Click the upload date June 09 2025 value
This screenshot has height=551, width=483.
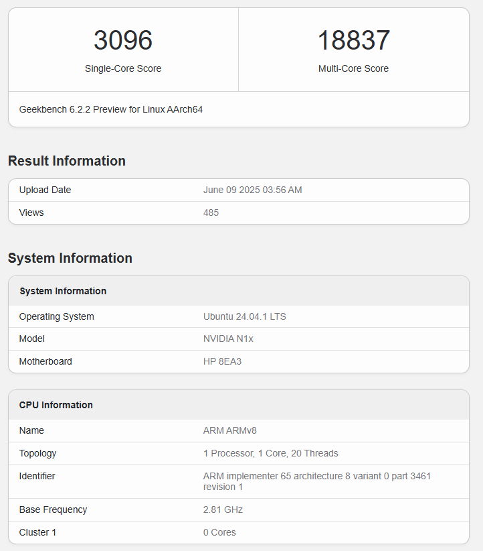(x=252, y=190)
